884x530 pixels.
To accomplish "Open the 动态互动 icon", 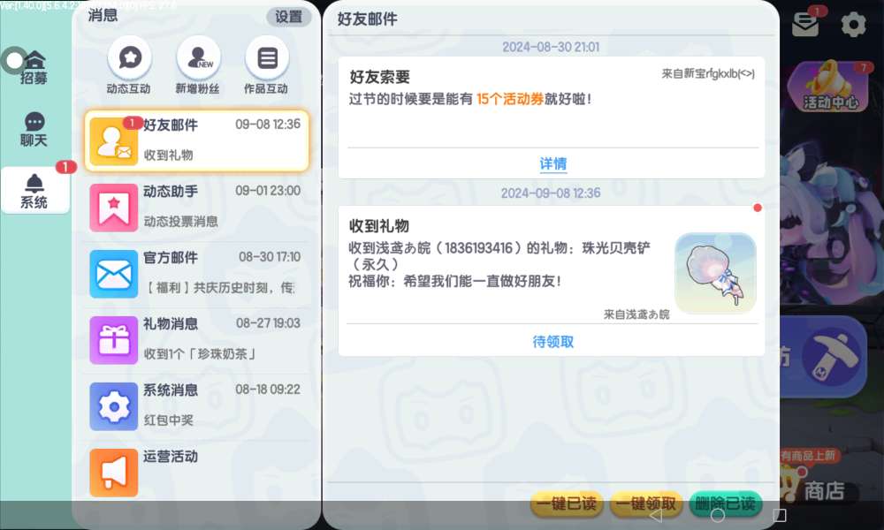I will coord(129,58).
